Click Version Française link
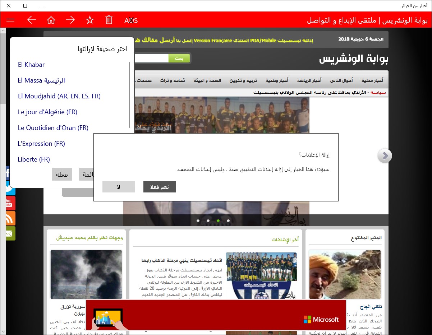432x335 pixels. [213, 40]
